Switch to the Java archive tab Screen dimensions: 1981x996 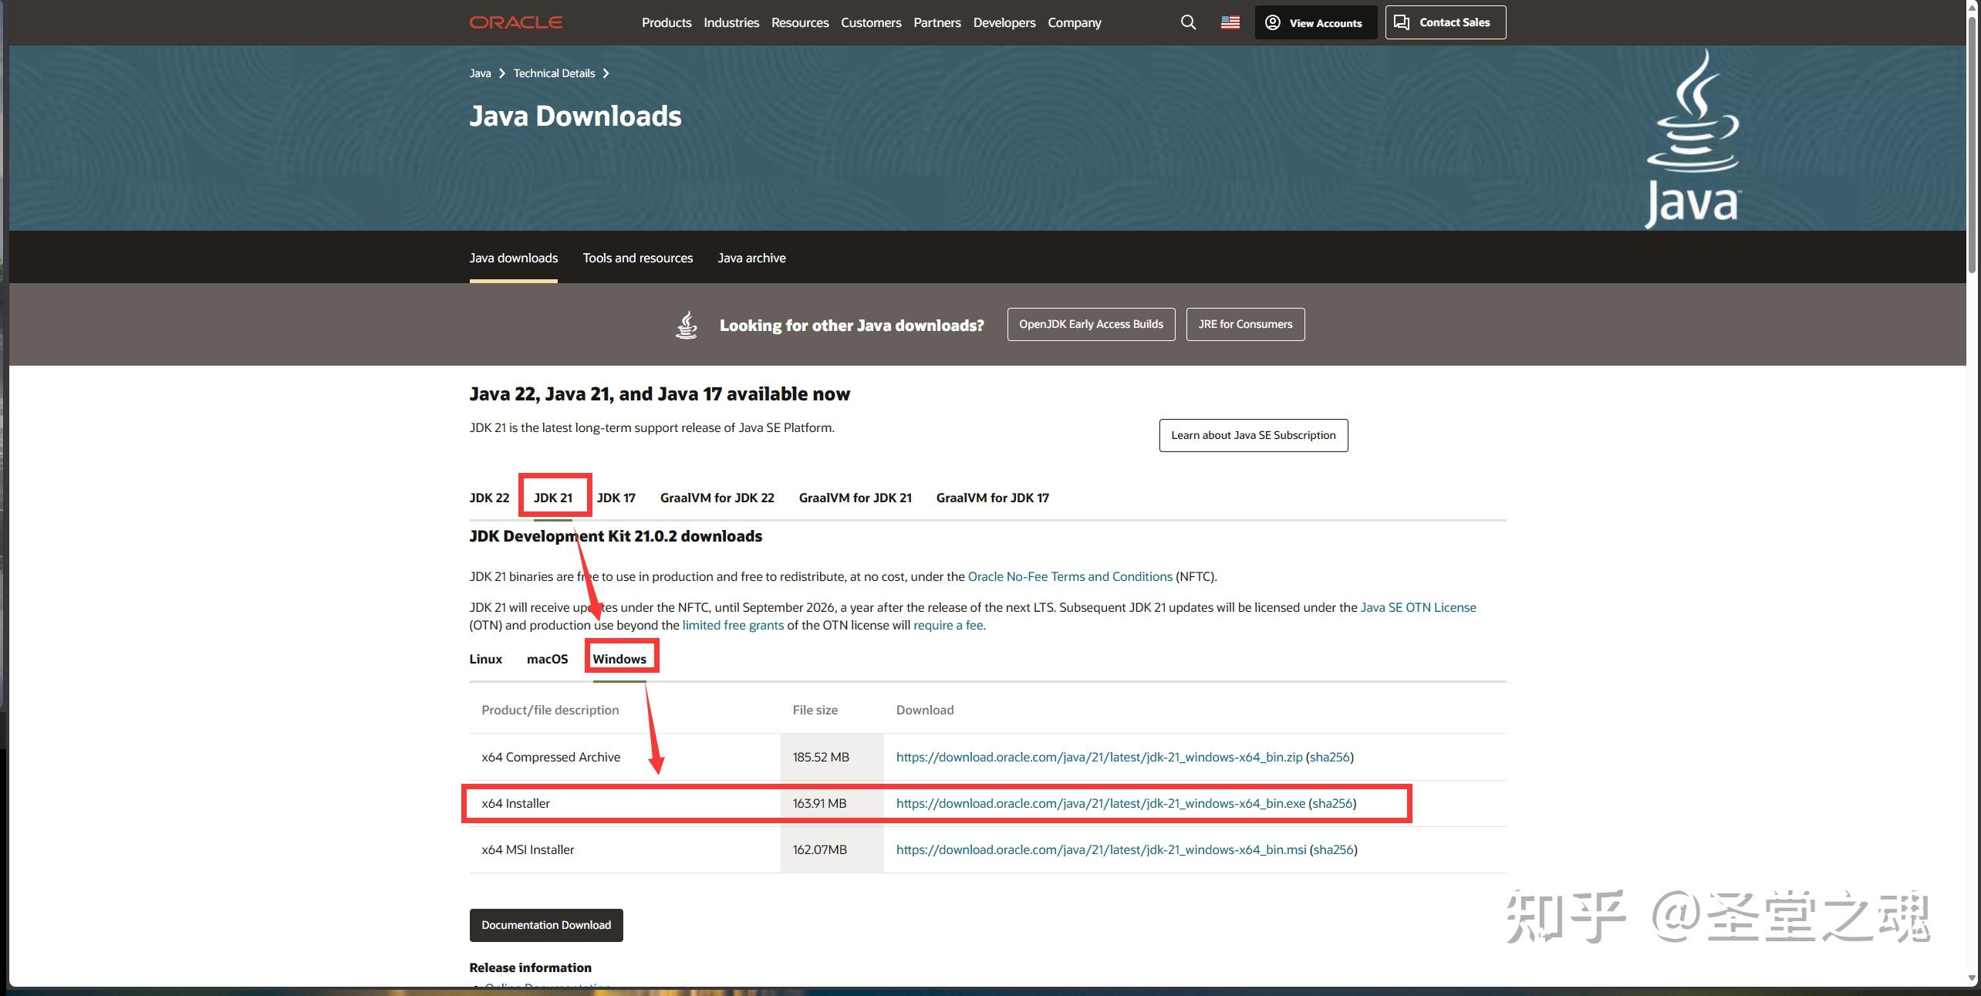[751, 258]
